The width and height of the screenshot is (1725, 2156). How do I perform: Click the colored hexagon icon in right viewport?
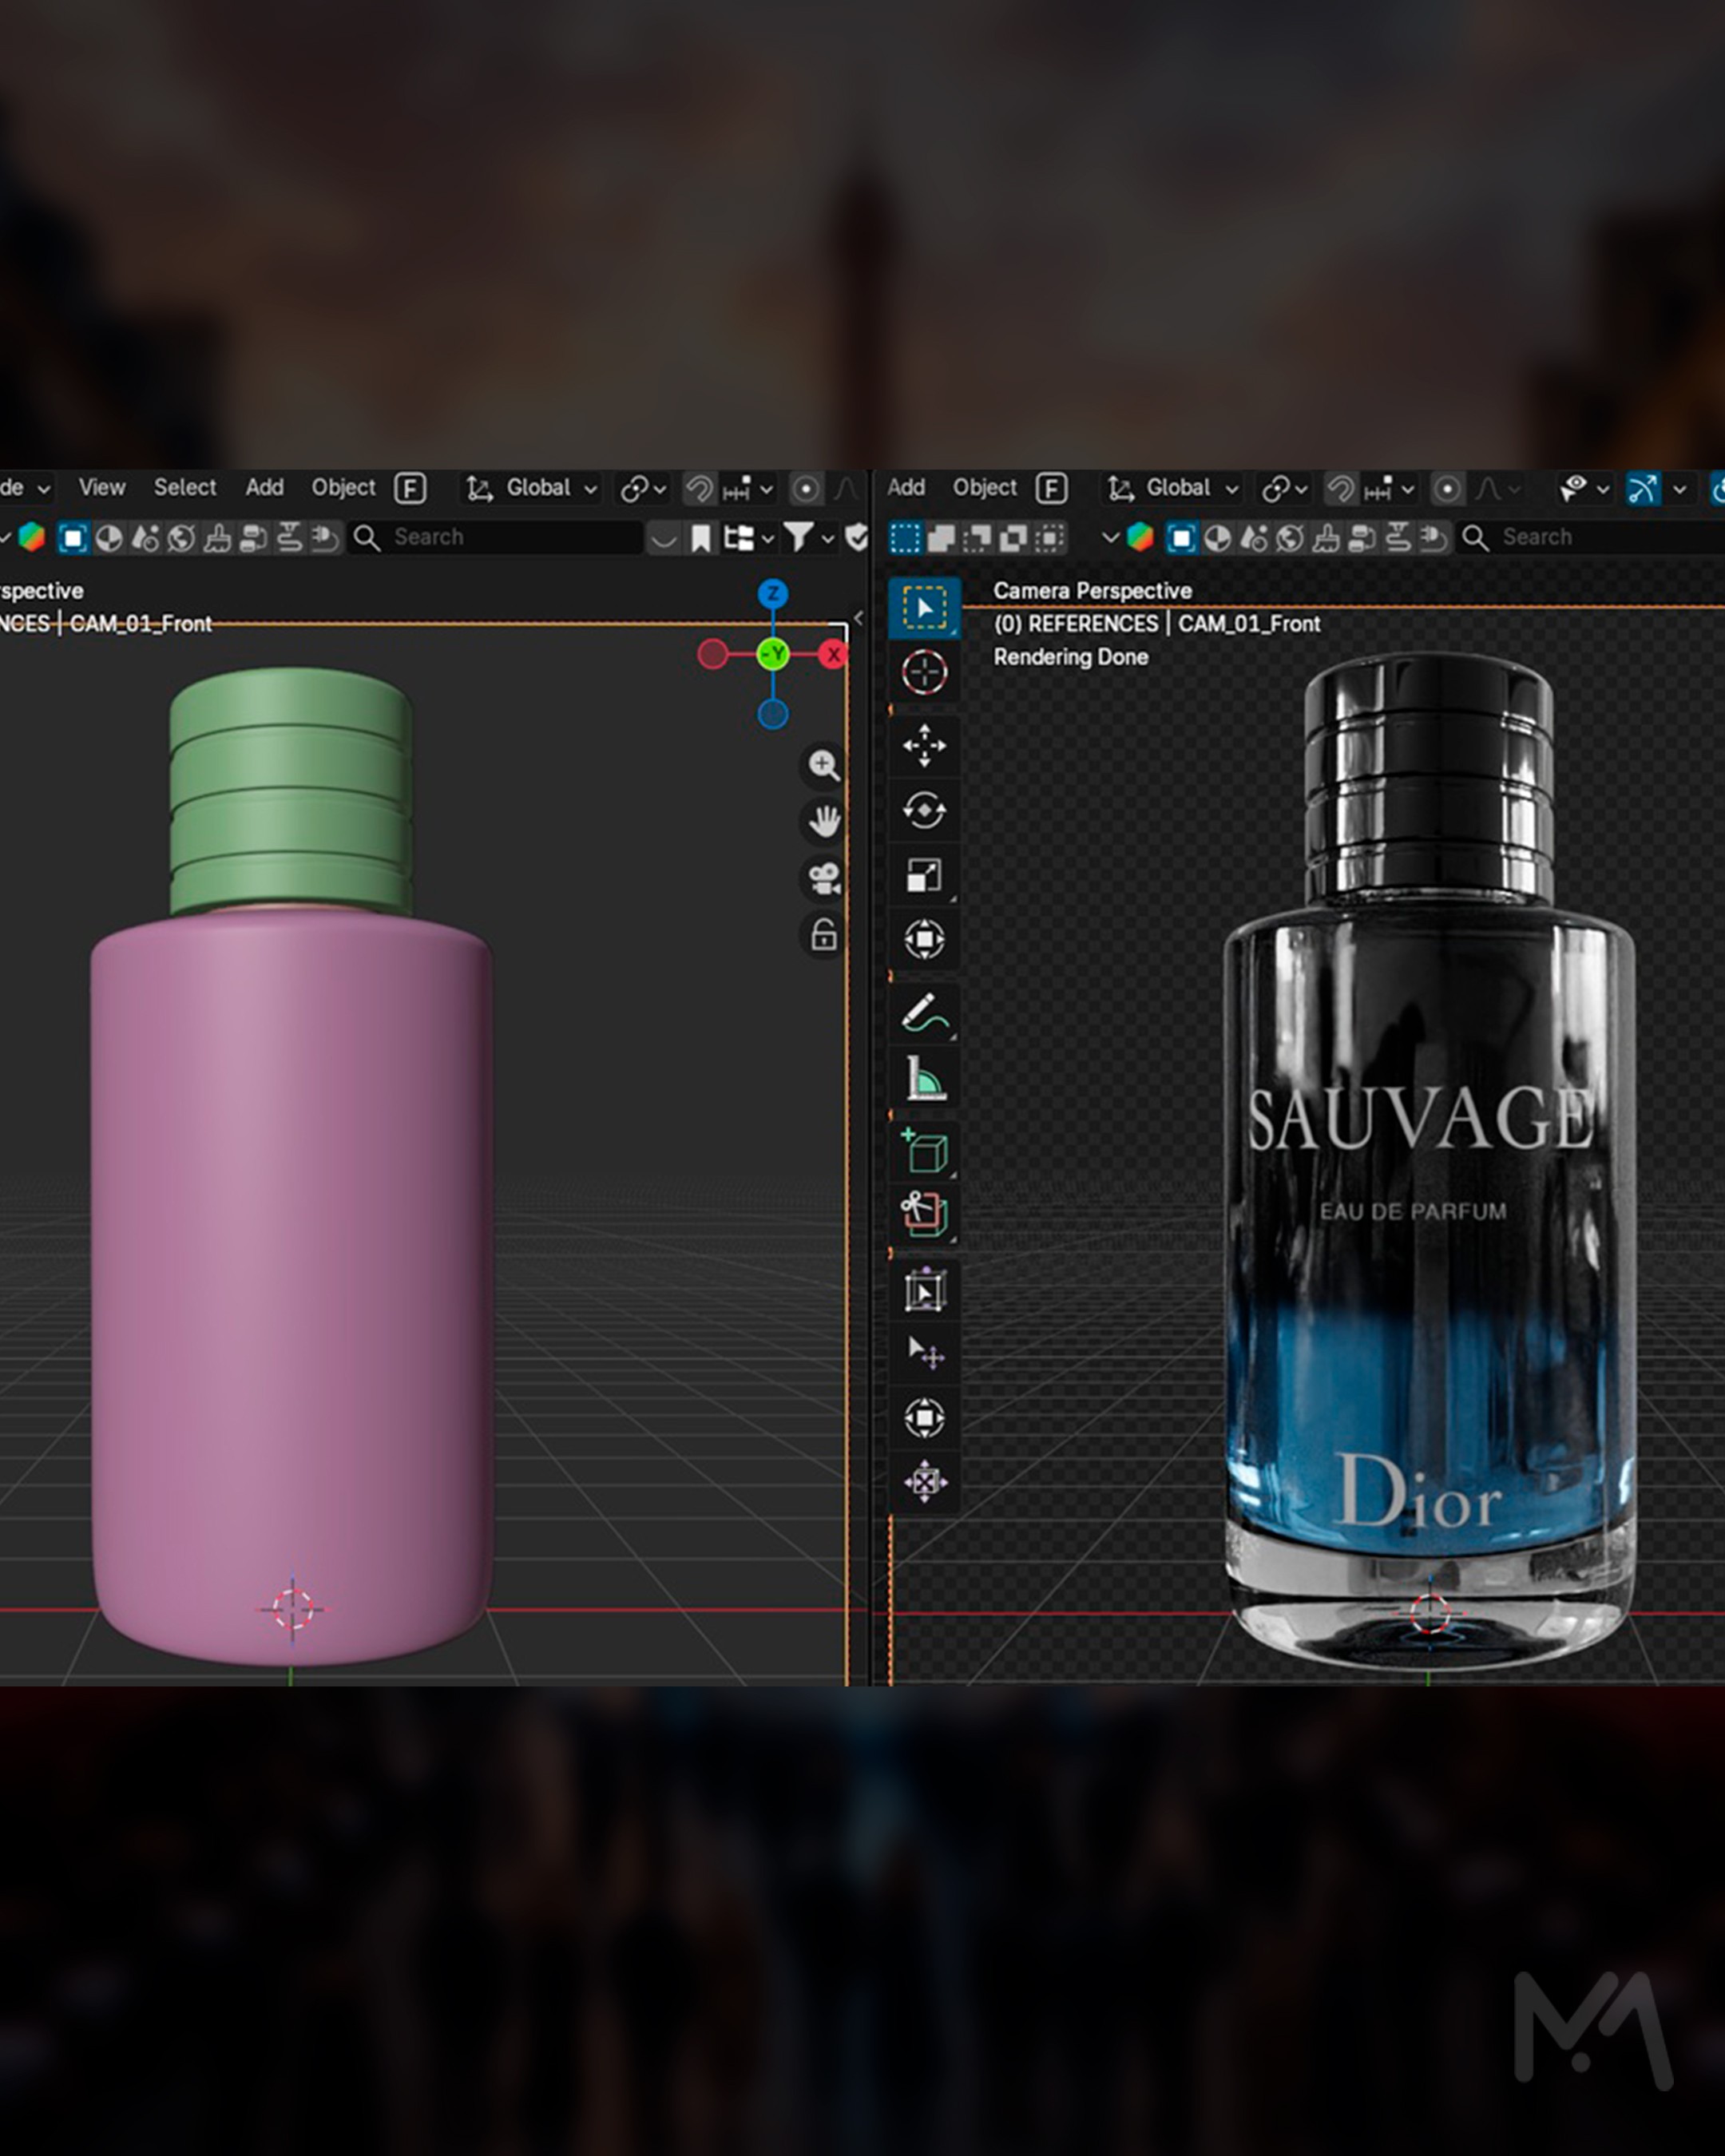pos(1140,538)
